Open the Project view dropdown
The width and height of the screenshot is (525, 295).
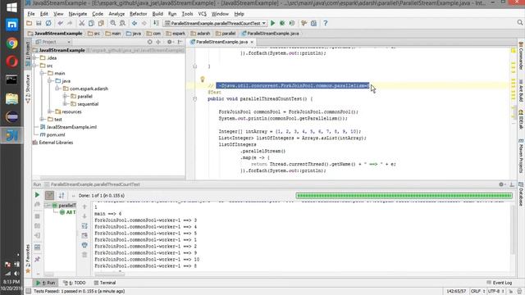pos(52,42)
